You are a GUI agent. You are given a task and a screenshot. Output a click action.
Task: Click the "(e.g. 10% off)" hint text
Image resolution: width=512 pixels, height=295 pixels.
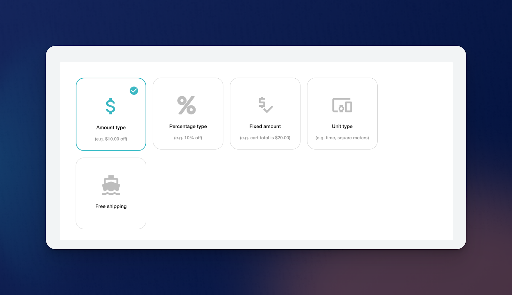pyautogui.click(x=188, y=138)
